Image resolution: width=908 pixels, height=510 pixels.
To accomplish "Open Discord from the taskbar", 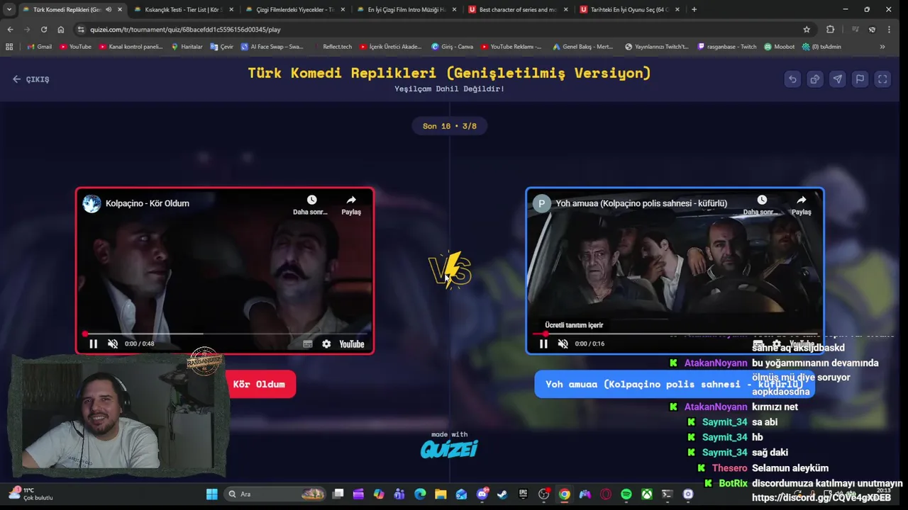I will pyautogui.click(x=482, y=494).
